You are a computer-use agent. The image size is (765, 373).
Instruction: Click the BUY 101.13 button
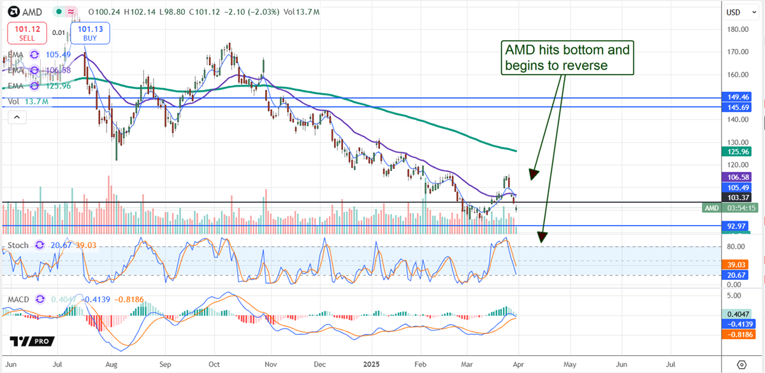[92, 33]
